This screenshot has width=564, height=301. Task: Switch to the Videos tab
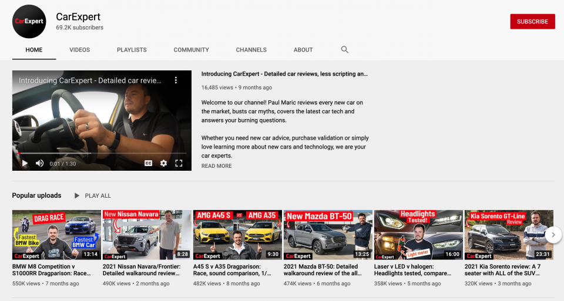click(79, 50)
